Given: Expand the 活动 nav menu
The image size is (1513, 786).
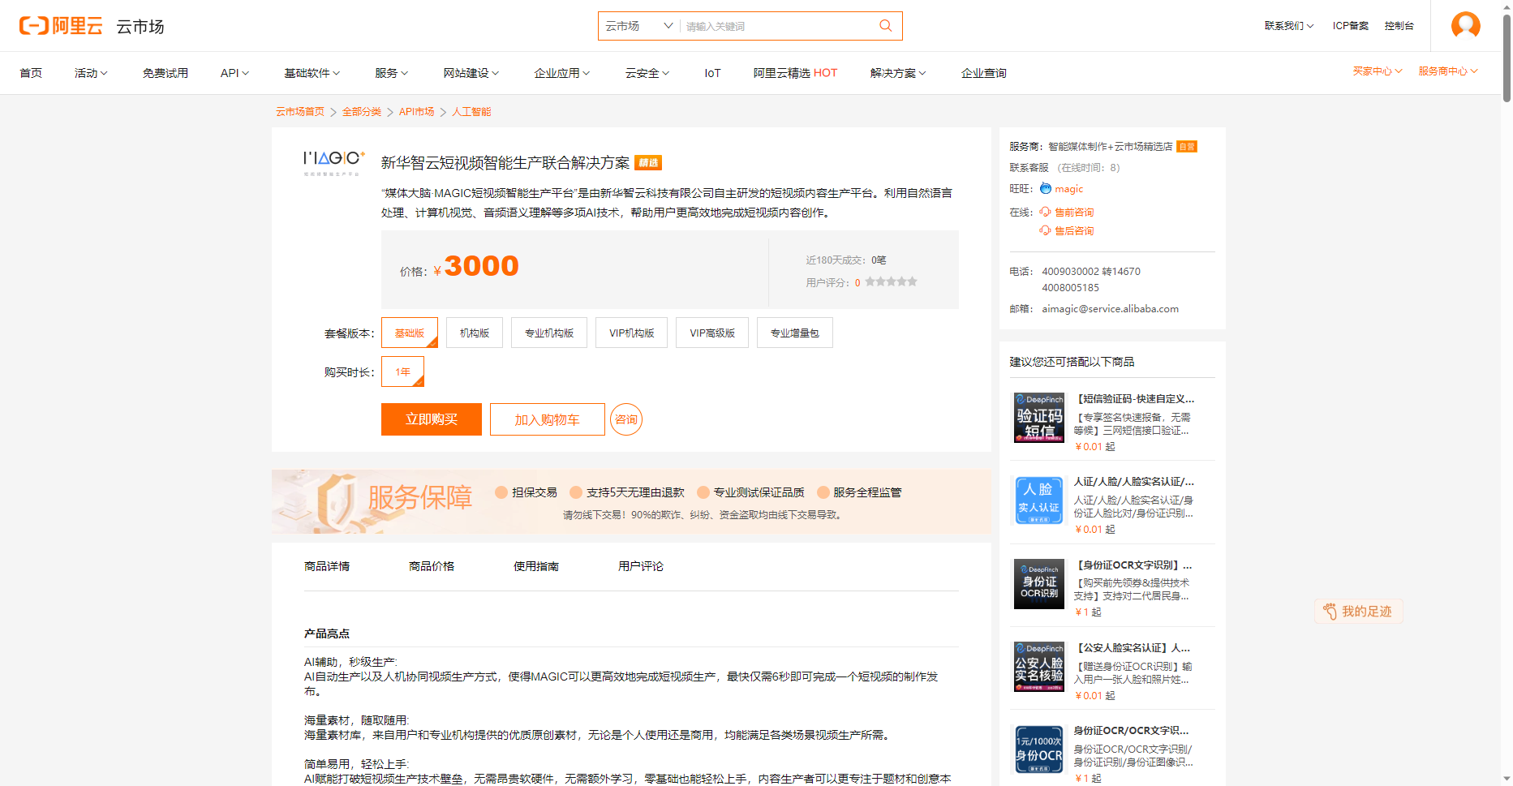Looking at the screenshot, I should click(91, 73).
